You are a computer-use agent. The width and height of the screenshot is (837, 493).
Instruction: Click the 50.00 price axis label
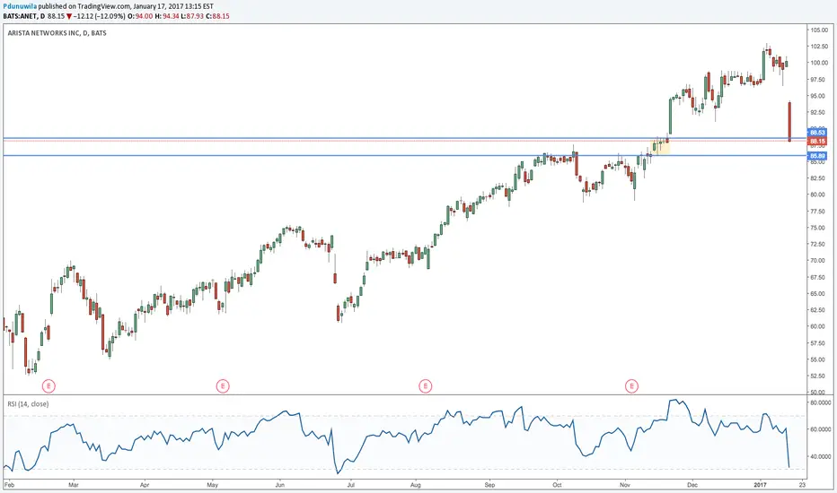(818, 392)
